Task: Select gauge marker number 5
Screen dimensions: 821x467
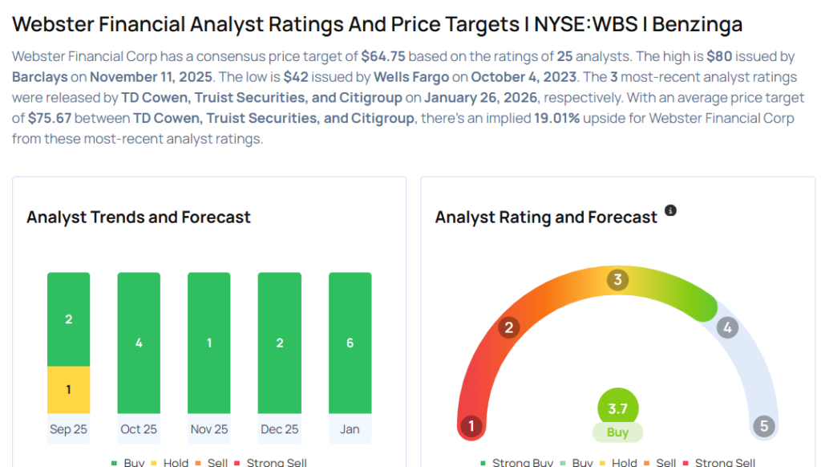Action: [x=763, y=426]
